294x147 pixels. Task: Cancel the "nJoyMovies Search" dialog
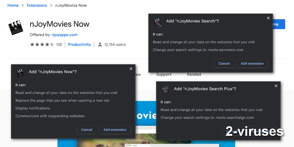pyautogui.click(x=224, y=63)
